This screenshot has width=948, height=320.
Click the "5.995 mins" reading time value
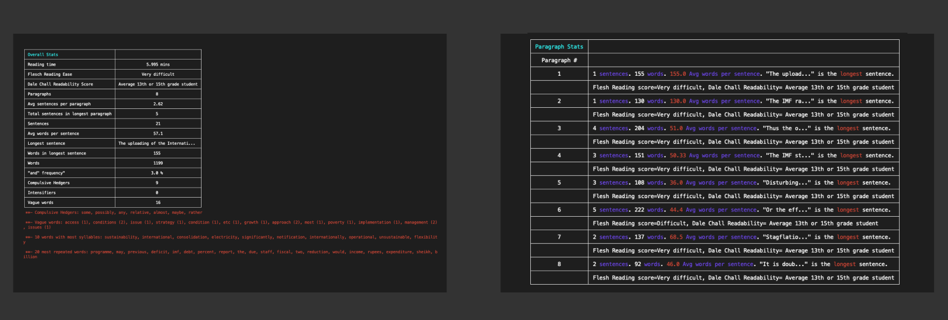coord(158,65)
